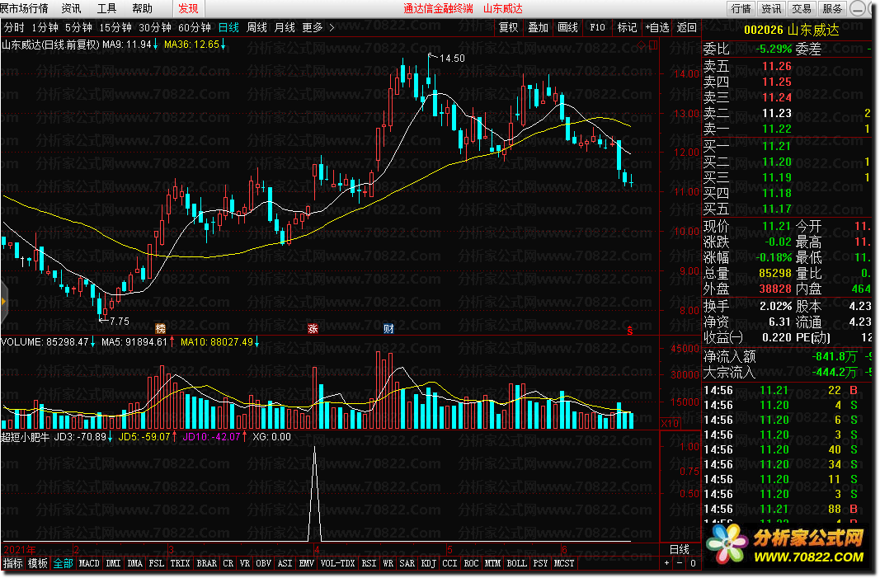
Task: Click the 行情 button at top right
Action: pos(741,8)
